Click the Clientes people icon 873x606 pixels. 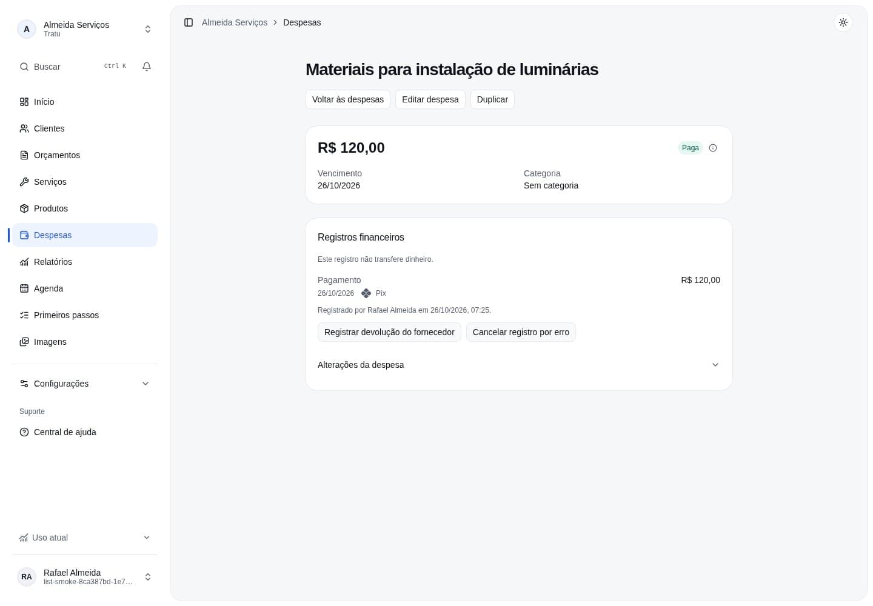[x=24, y=128]
